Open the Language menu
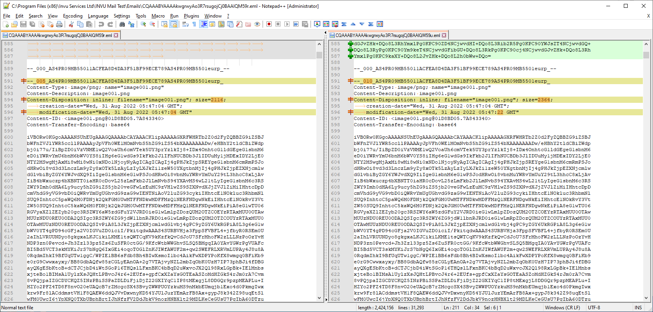653x312 pixels. (98, 16)
